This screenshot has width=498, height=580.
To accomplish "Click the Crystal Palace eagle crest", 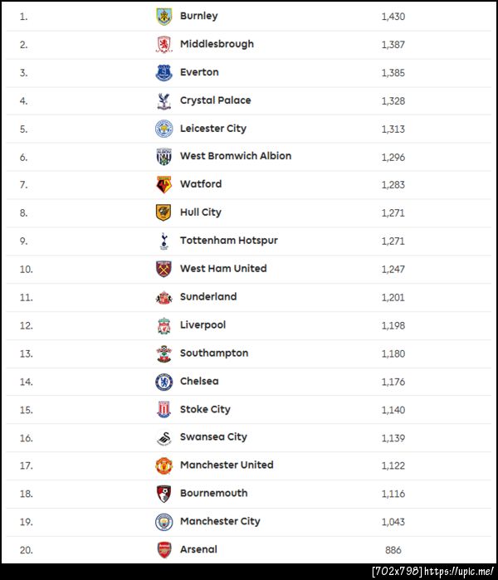I will coord(164,100).
